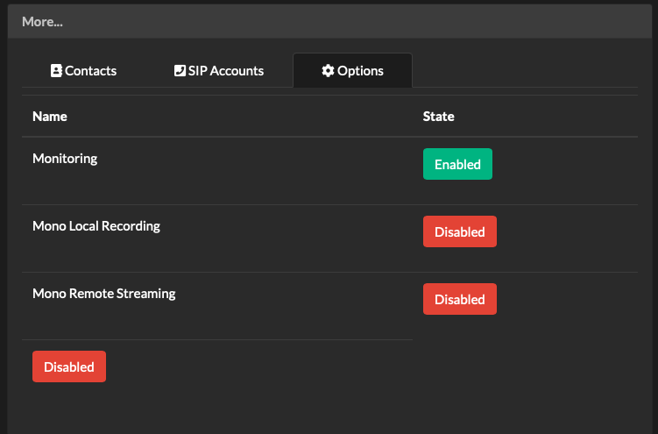Click the blank tab strip right of Options
Screen dimensions: 658x434
click(526, 71)
